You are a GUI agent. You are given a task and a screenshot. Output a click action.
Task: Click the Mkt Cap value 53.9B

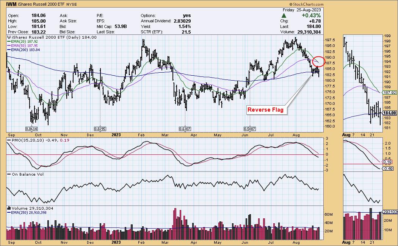tap(121, 26)
